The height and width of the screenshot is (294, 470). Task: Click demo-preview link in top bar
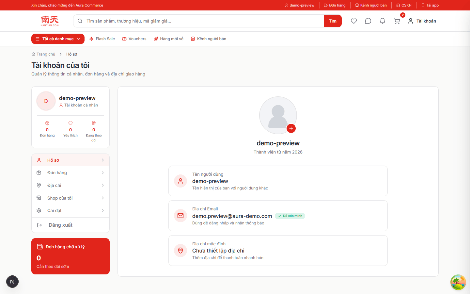click(x=300, y=5)
